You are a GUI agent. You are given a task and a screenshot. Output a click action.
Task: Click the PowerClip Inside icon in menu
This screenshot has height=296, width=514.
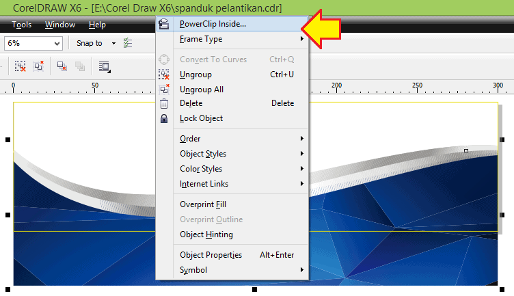point(164,24)
